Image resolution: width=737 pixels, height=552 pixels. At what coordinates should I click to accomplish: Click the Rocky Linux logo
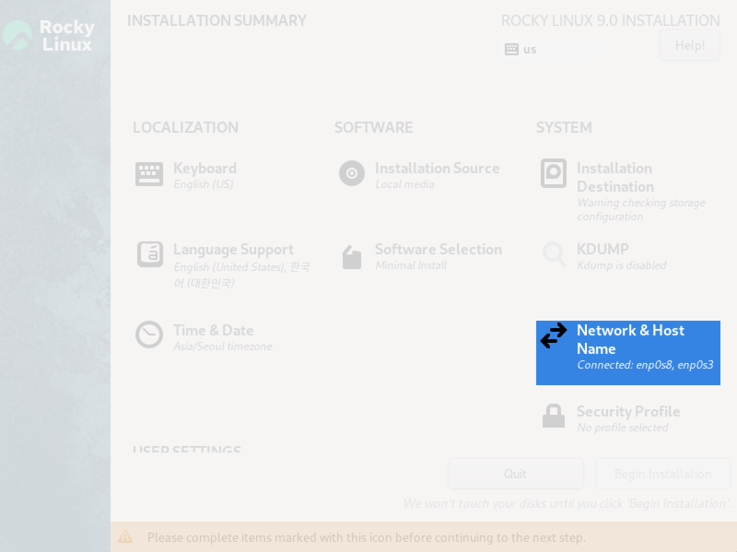(48, 35)
